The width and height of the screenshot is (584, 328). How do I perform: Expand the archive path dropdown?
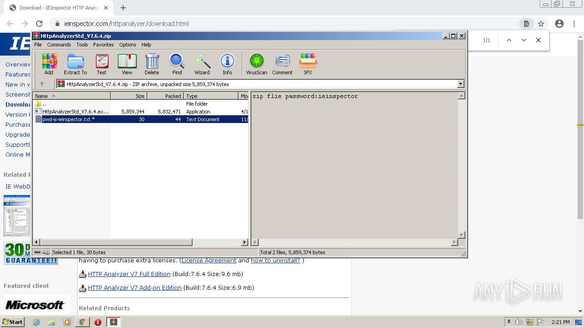tap(460, 84)
